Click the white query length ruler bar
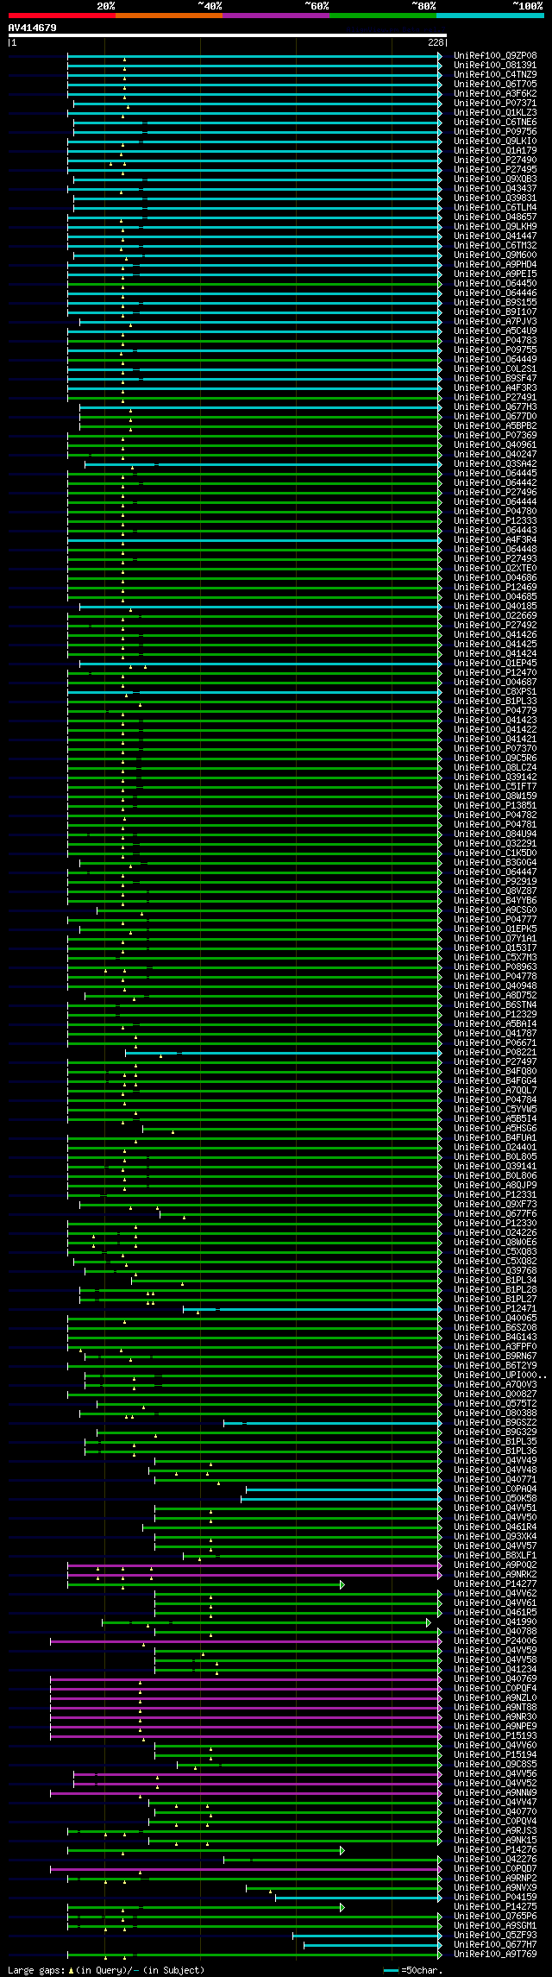The height and width of the screenshot is (1977, 552). pos(228,35)
